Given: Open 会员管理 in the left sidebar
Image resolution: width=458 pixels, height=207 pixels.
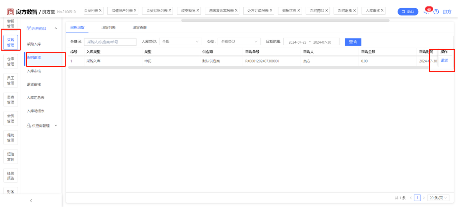Looking at the screenshot, I should coord(11,118).
